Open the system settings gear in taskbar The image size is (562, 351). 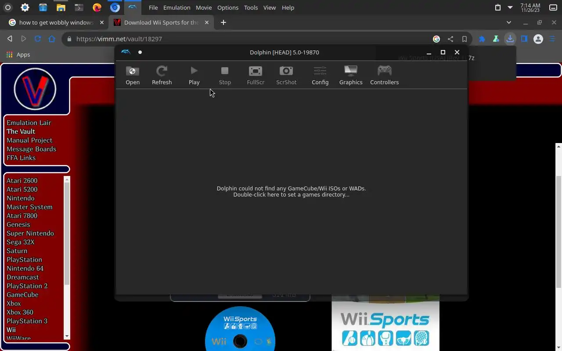click(x=25, y=7)
